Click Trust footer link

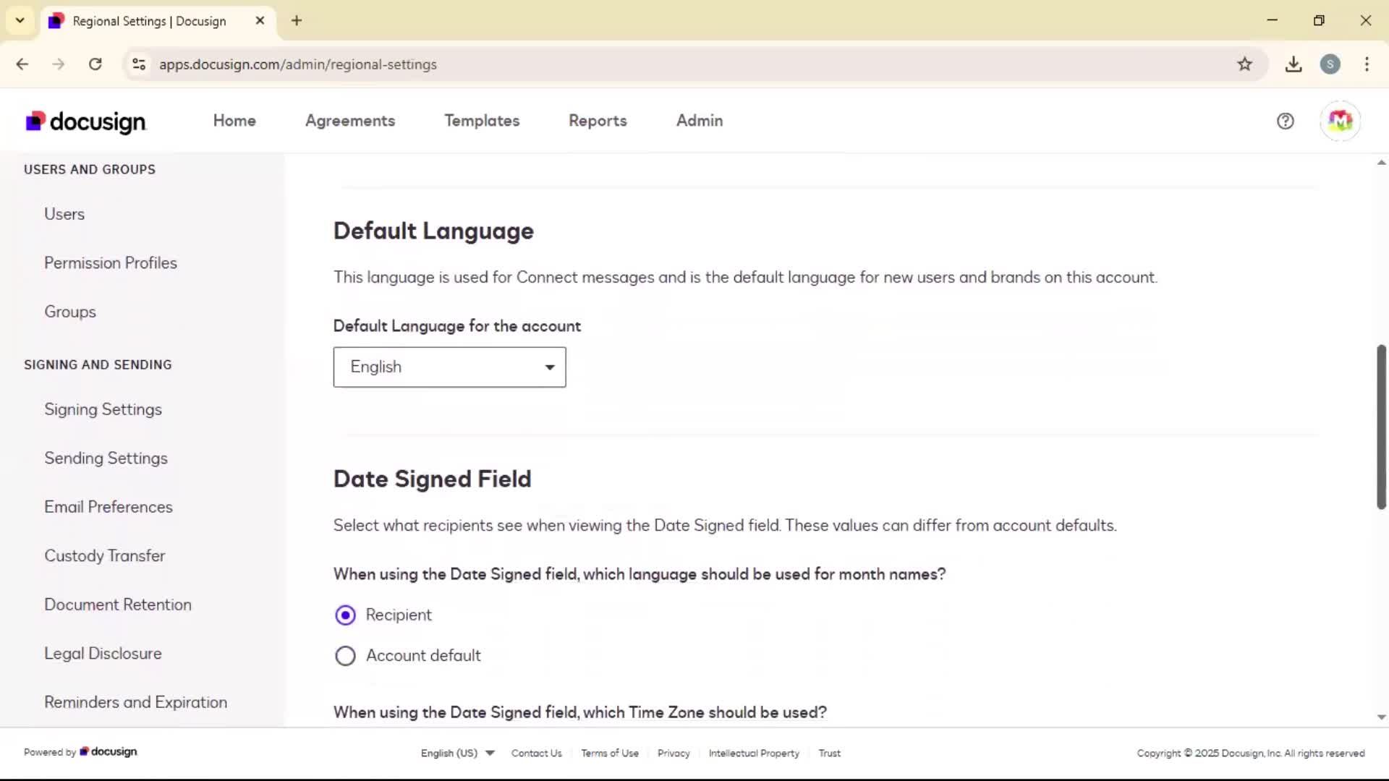pyautogui.click(x=830, y=753)
